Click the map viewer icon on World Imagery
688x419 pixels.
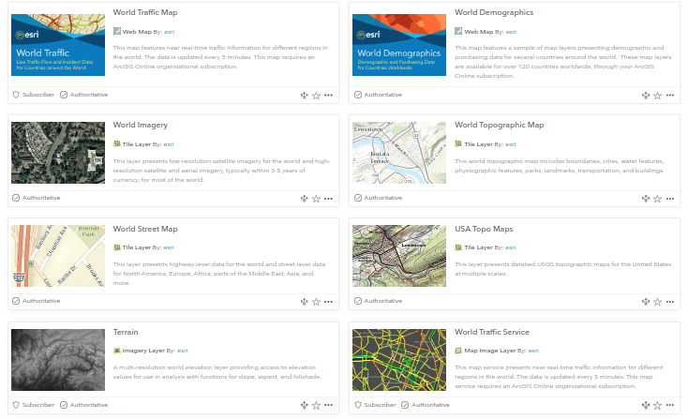click(x=304, y=199)
